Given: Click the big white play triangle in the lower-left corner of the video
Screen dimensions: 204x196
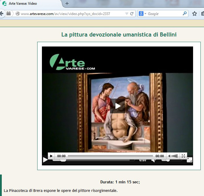Looking at the screenshot, I should coord(45,160).
